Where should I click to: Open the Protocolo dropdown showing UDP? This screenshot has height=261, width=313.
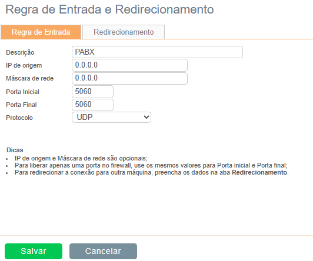tap(111, 117)
